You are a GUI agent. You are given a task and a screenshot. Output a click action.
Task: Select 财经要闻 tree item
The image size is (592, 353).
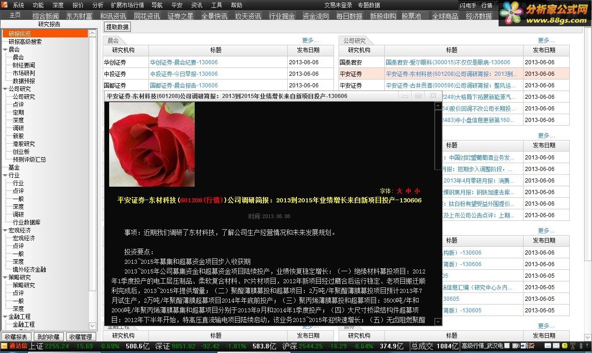pyautogui.click(x=24, y=65)
